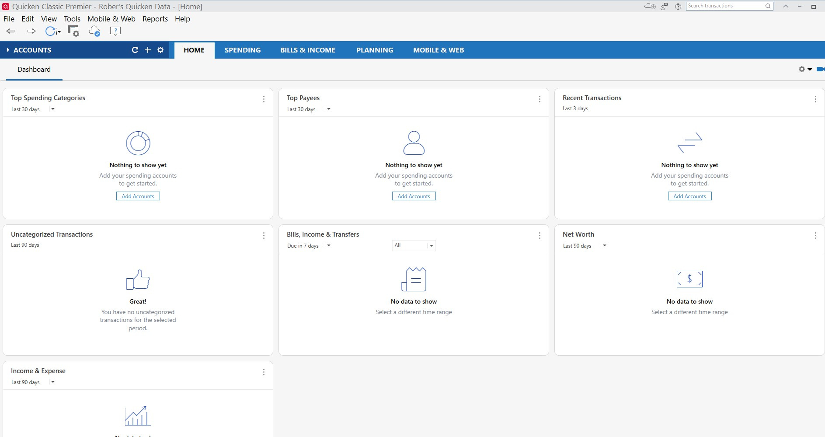Click the cloud sync icon in the toolbar
The image size is (825, 437).
click(x=94, y=31)
